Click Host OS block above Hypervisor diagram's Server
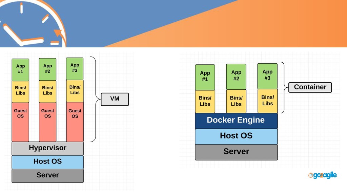 pos(47,162)
